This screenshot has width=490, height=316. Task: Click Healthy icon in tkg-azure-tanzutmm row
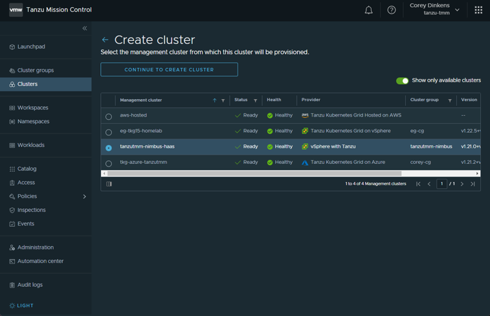tap(270, 163)
